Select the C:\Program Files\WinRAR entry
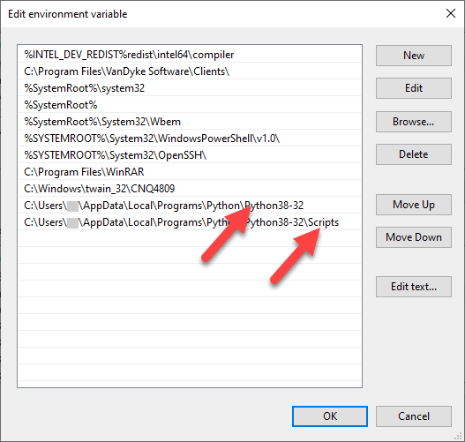Viewport: 465px width, 442px height. [190, 172]
